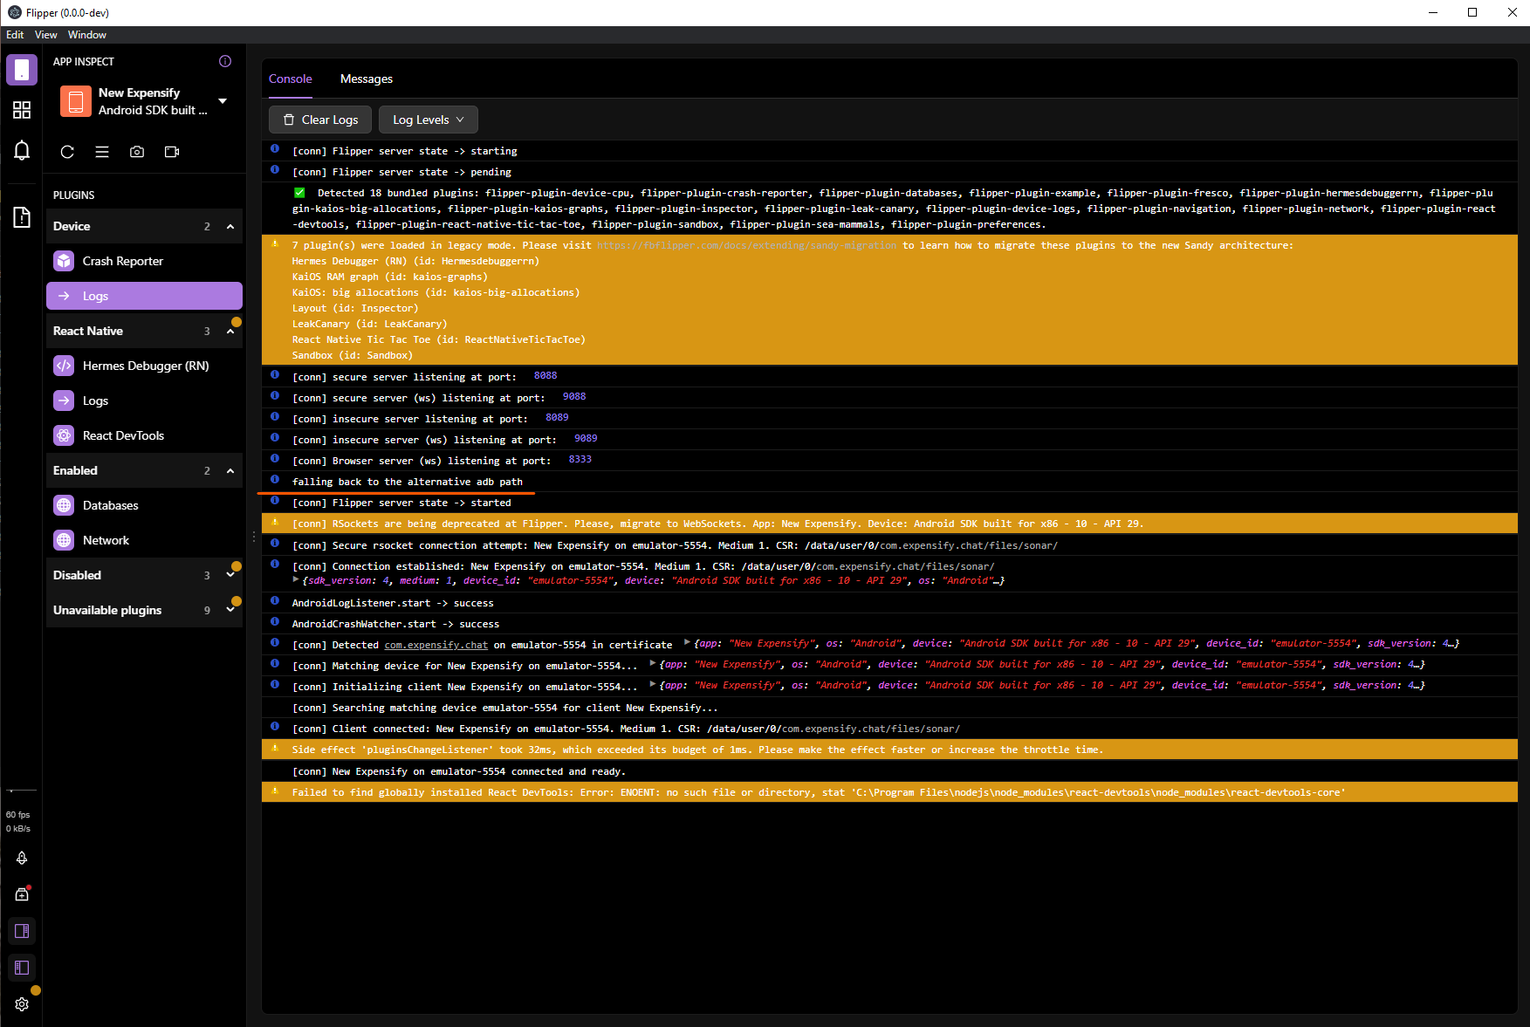Collapse the Enabled plugins section
This screenshot has width=1530, height=1027.
pyautogui.click(x=144, y=470)
